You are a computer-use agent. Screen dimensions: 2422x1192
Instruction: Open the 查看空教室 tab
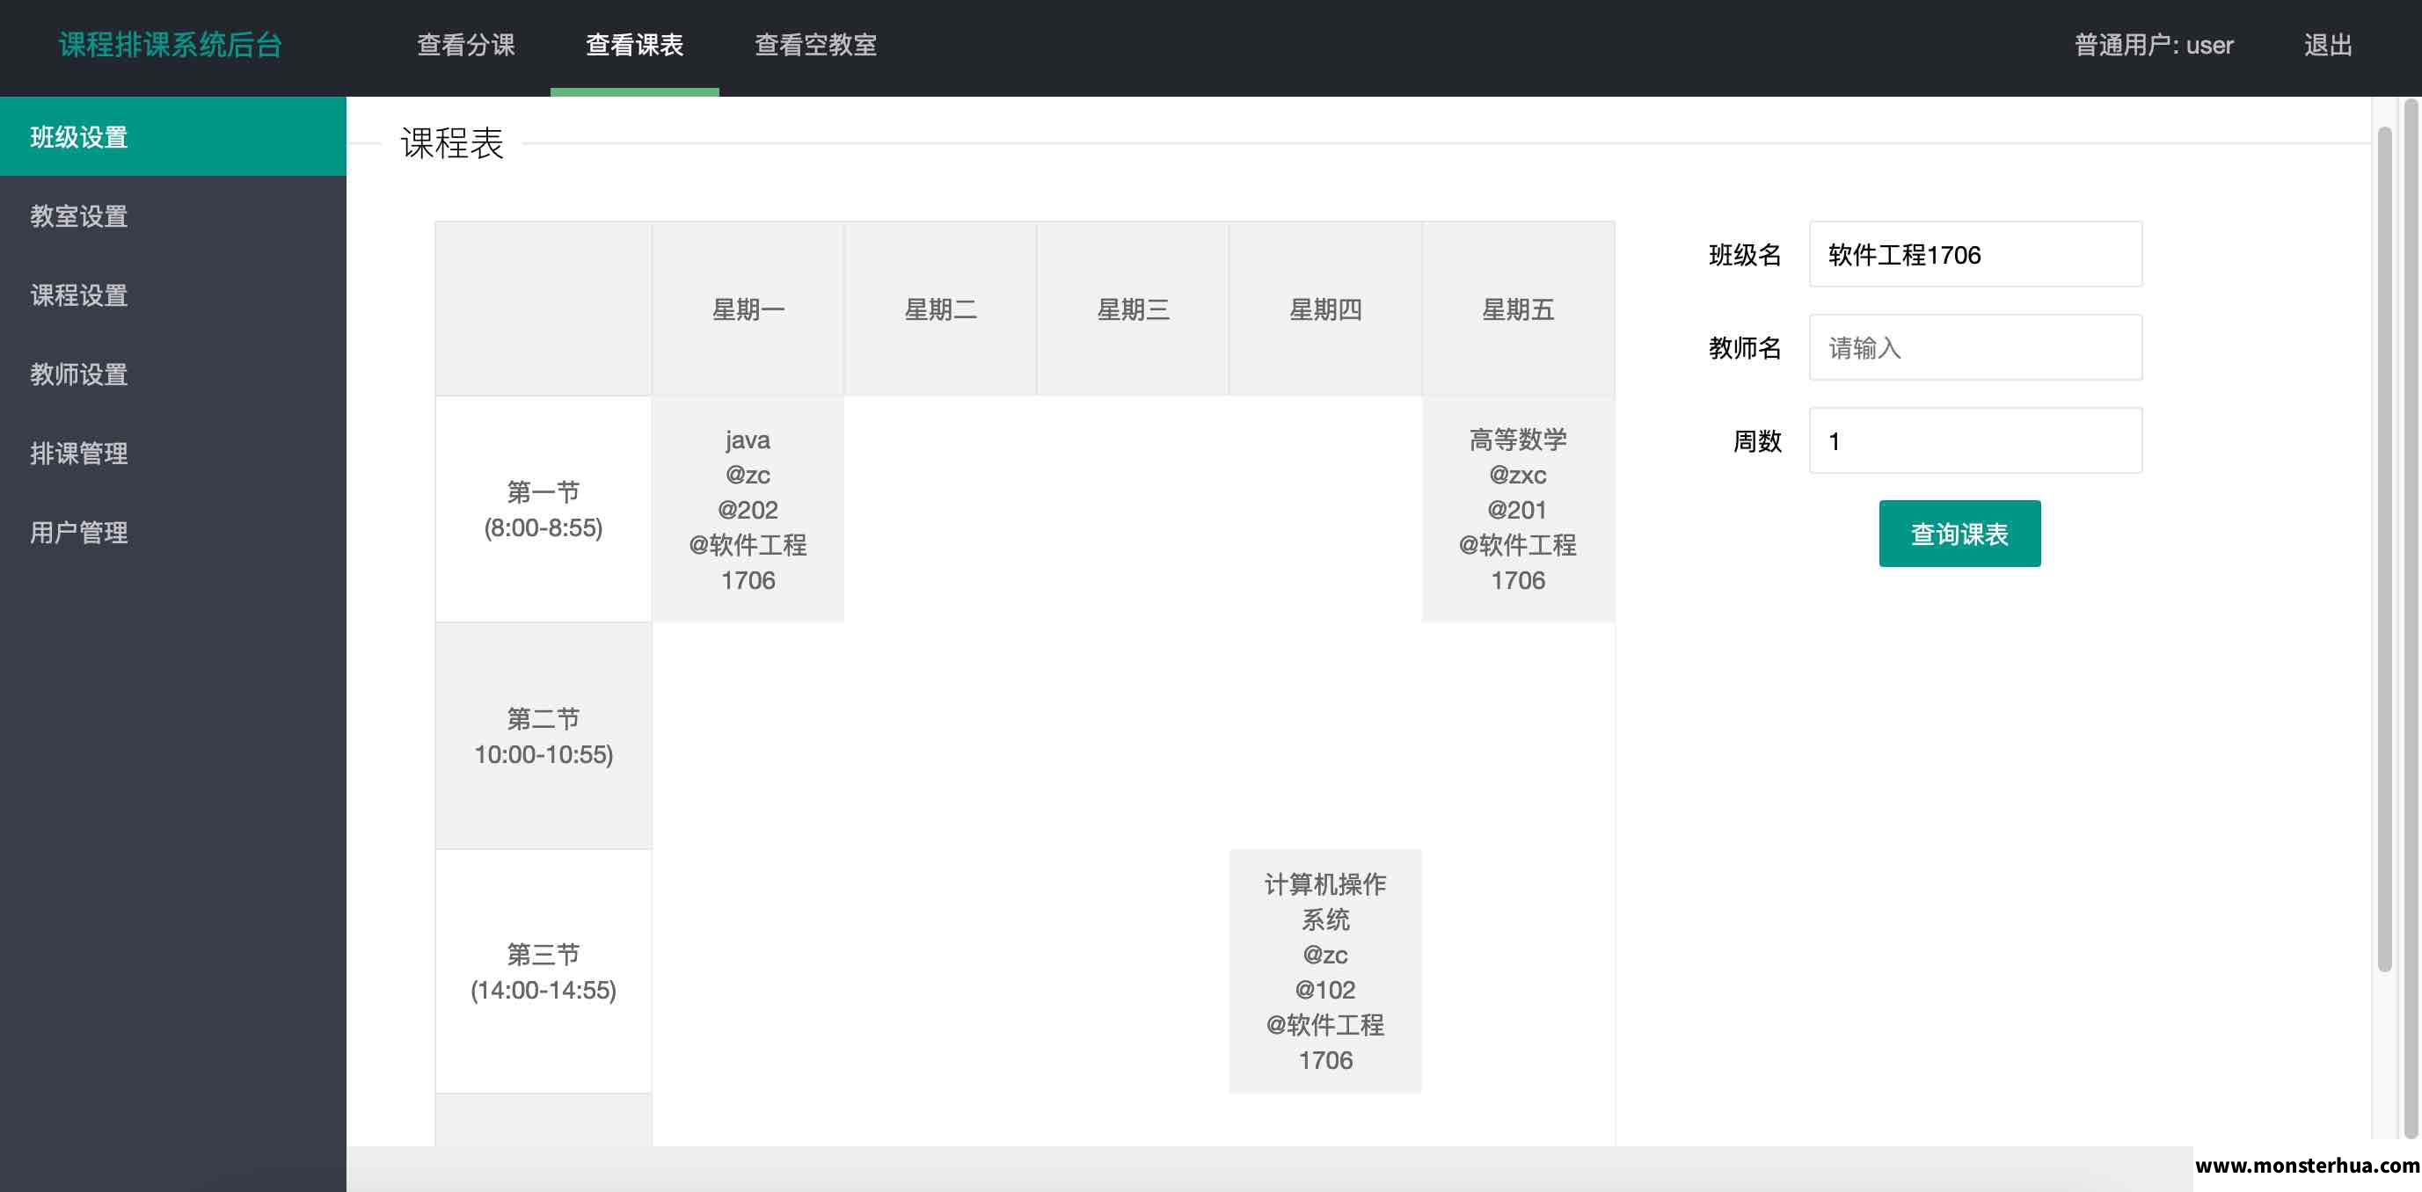815,45
